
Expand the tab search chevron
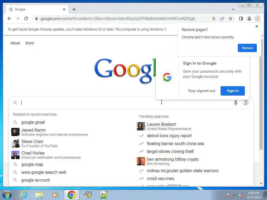click(x=233, y=9)
